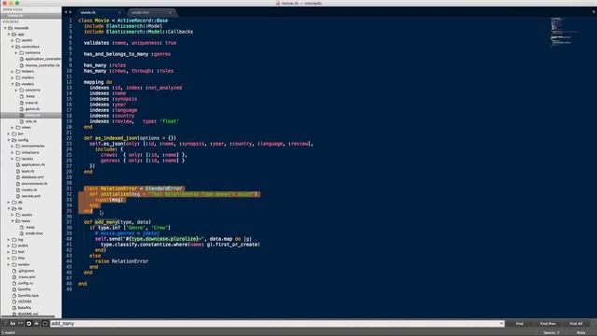Click the file icon next to Gemfile.lock

coord(14,295)
